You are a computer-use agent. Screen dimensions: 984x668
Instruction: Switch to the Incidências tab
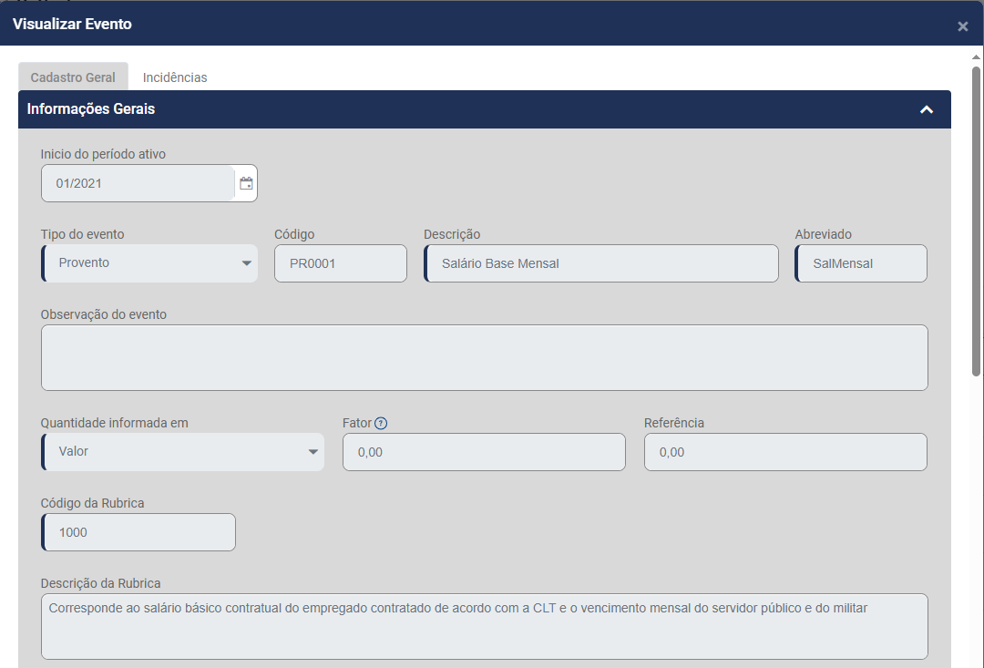point(175,77)
